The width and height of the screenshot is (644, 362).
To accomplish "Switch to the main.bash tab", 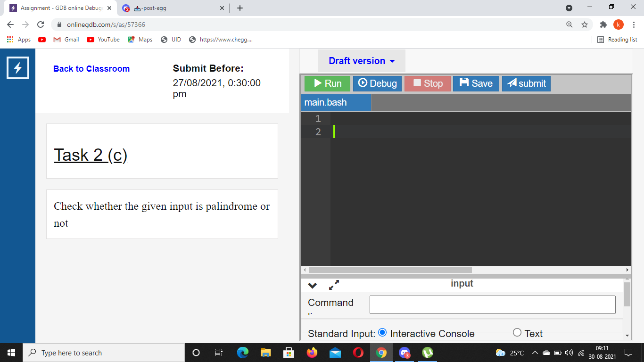I will [335, 102].
